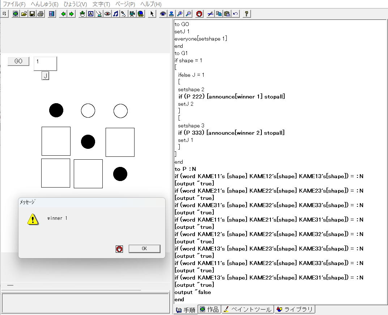Select the button creation tool

coord(107,14)
